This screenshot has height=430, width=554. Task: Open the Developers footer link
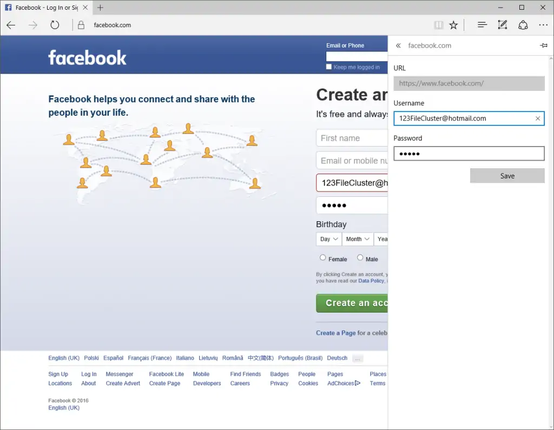click(207, 383)
